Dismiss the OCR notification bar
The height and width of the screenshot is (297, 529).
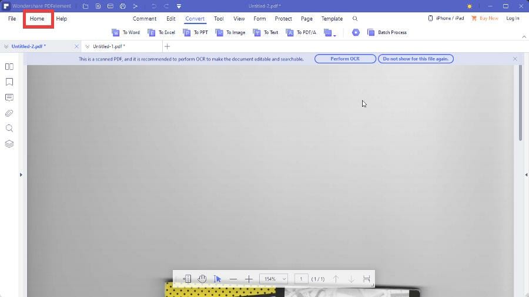[x=515, y=59]
